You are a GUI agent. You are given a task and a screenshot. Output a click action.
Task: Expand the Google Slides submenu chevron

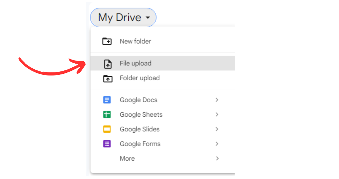[217, 129]
